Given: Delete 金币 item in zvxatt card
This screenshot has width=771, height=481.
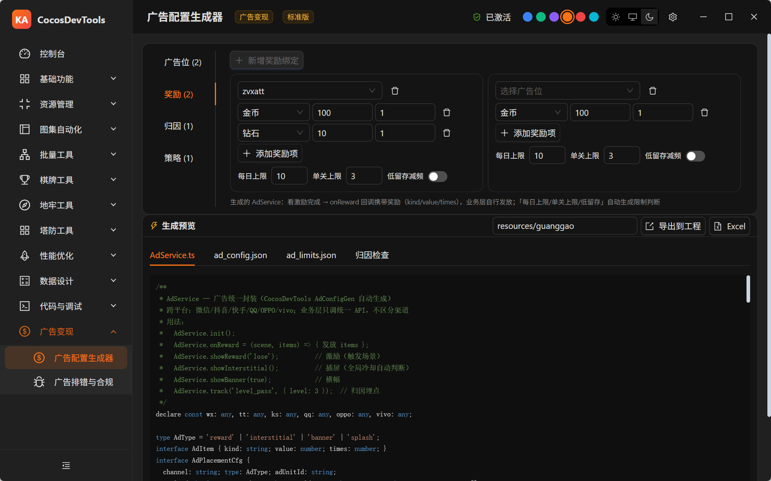Looking at the screenshot, I should (447, 113).
